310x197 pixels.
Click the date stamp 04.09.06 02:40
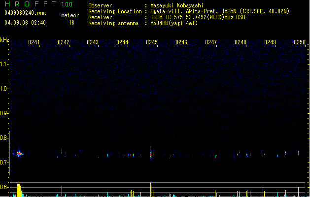25,23
